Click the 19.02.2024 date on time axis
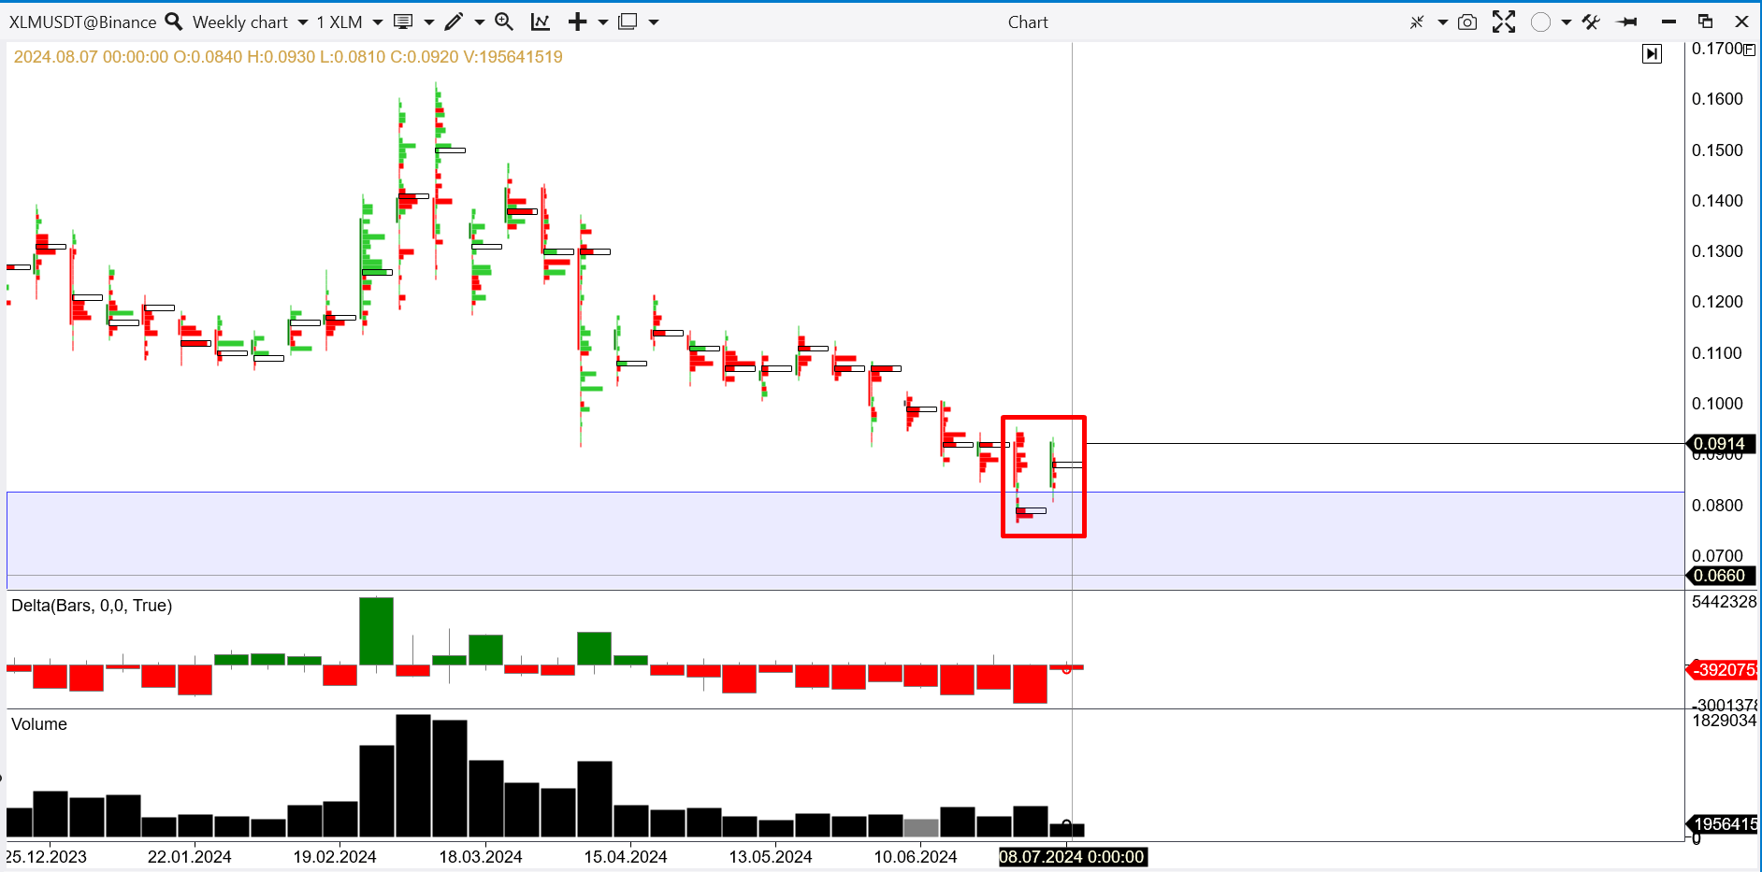This screenshot has height=872, width=1762. 335,857
